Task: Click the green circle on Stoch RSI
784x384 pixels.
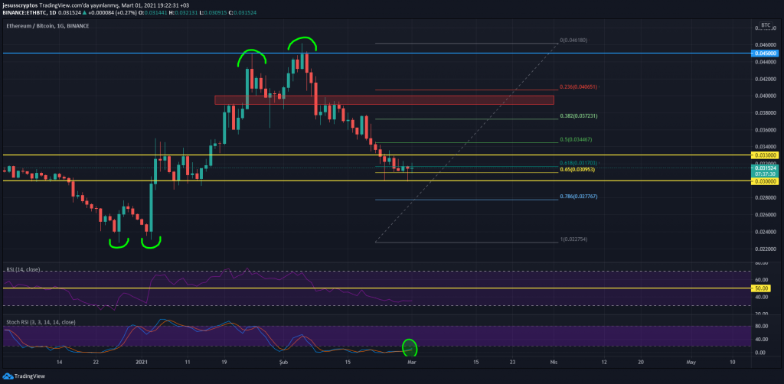Action: point(409,348)
